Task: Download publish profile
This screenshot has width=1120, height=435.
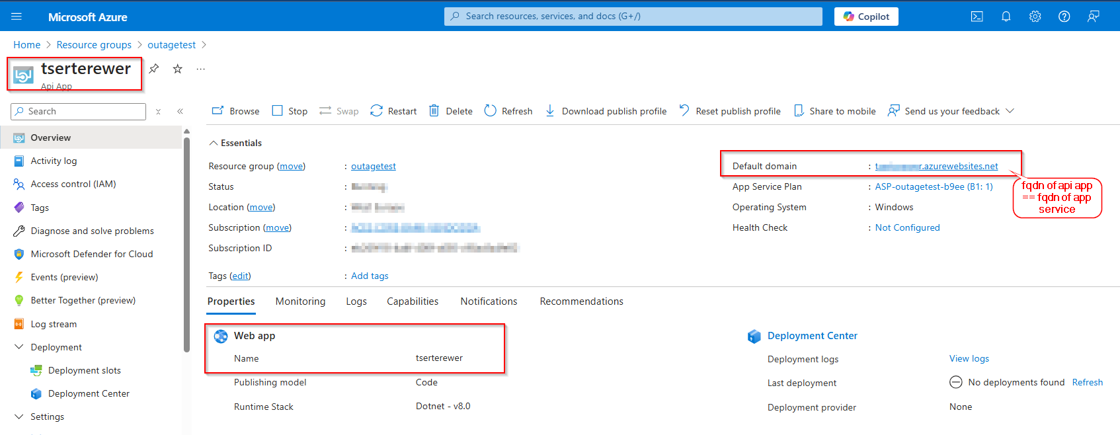Action: click(x=606, y=111)
